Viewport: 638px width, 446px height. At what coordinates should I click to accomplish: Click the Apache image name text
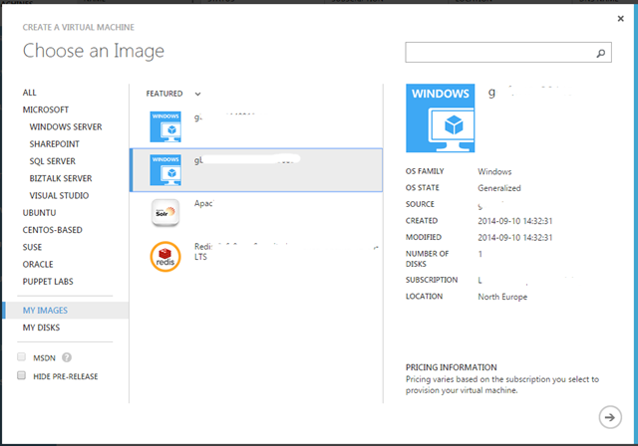point(203,203)
